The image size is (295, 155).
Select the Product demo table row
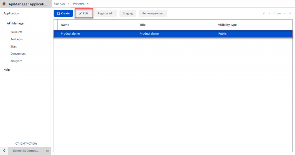173,34
